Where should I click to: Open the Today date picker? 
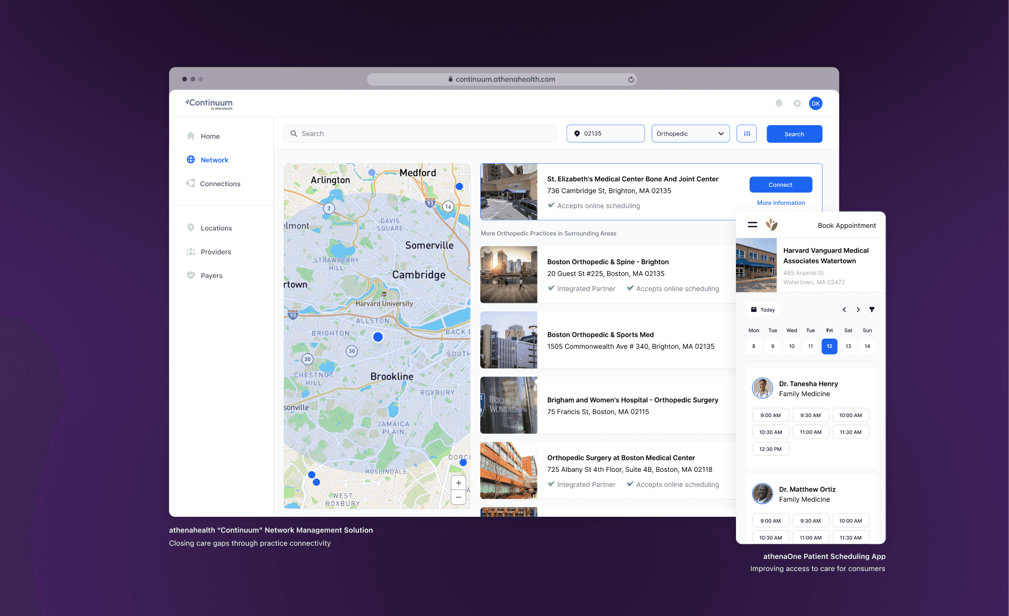coord(763,310)
